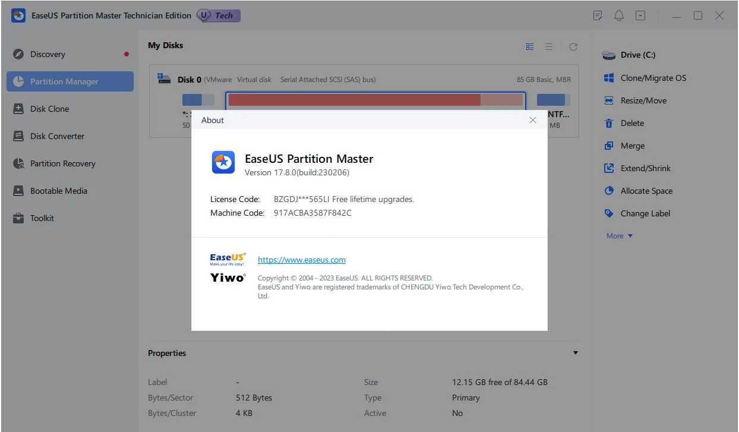Viewport: 739px width, 432px height.
Task: Open the https://www.easeus.com link
Action: pyautogui.click(x=302, y=260)
